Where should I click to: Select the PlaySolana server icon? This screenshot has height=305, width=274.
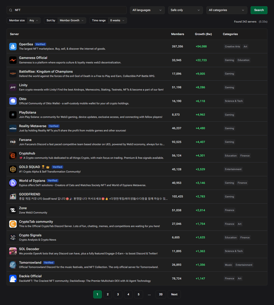point(12,114)
